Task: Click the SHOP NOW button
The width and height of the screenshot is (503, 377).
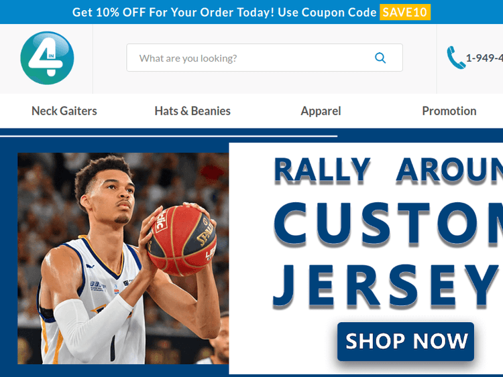Action: click(406, 341)
